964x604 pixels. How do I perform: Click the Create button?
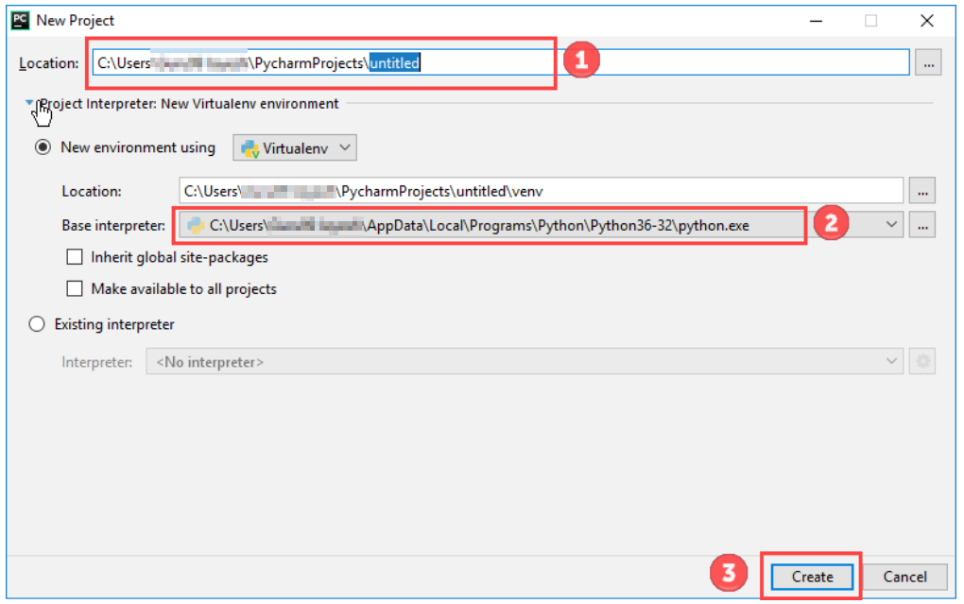(812, 577)
